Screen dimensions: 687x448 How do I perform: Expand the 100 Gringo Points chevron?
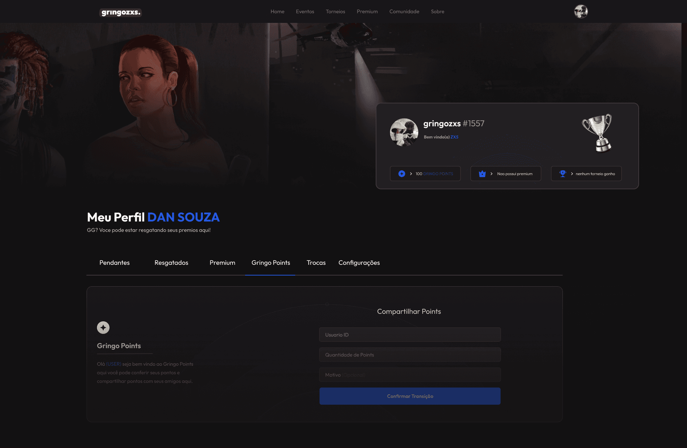tap(411, 174)
